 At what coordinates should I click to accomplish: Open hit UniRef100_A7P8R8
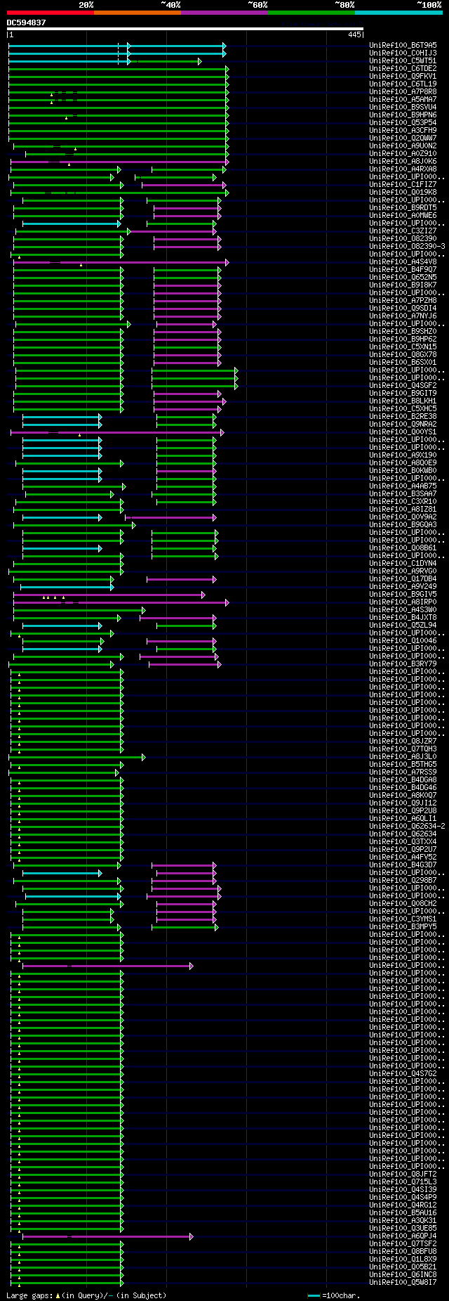(x=403, y=91)
